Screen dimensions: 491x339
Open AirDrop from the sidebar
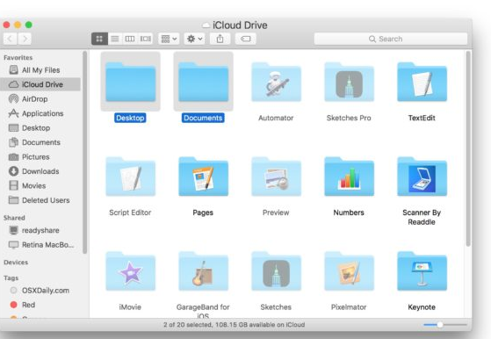pyautogui.click(x=40, y=99)
